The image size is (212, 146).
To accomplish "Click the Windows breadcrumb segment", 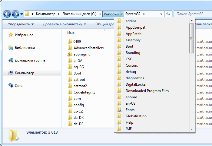I will 111,14.
